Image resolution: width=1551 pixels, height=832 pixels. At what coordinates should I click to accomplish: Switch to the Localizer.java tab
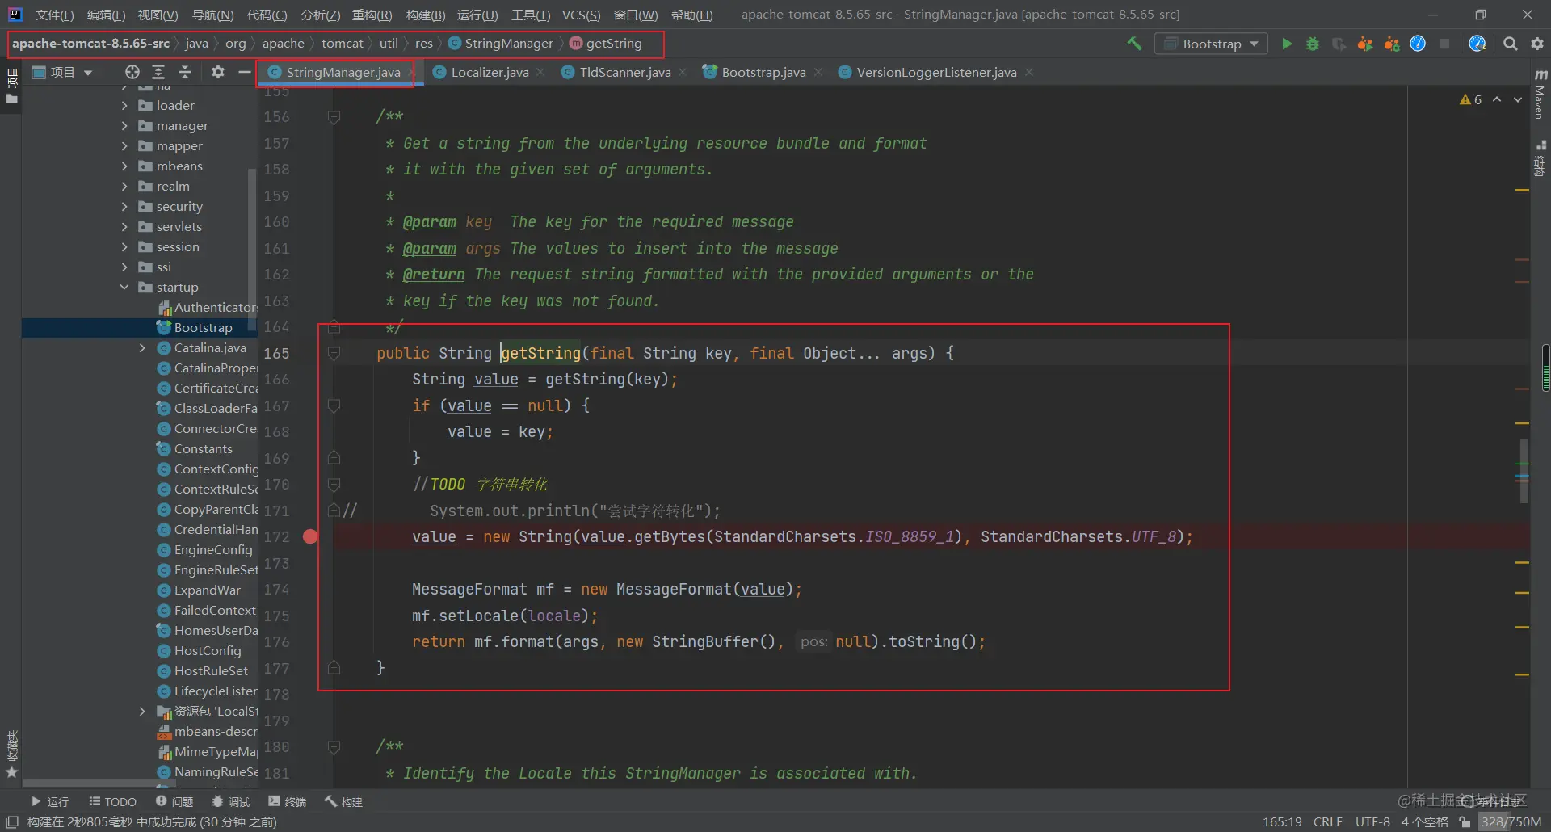tap(490, 72)
